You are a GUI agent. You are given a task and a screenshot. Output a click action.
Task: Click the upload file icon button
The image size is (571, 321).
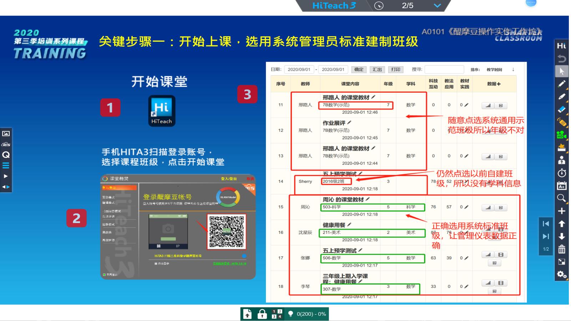pyautogui.click(x=248, y=314)
